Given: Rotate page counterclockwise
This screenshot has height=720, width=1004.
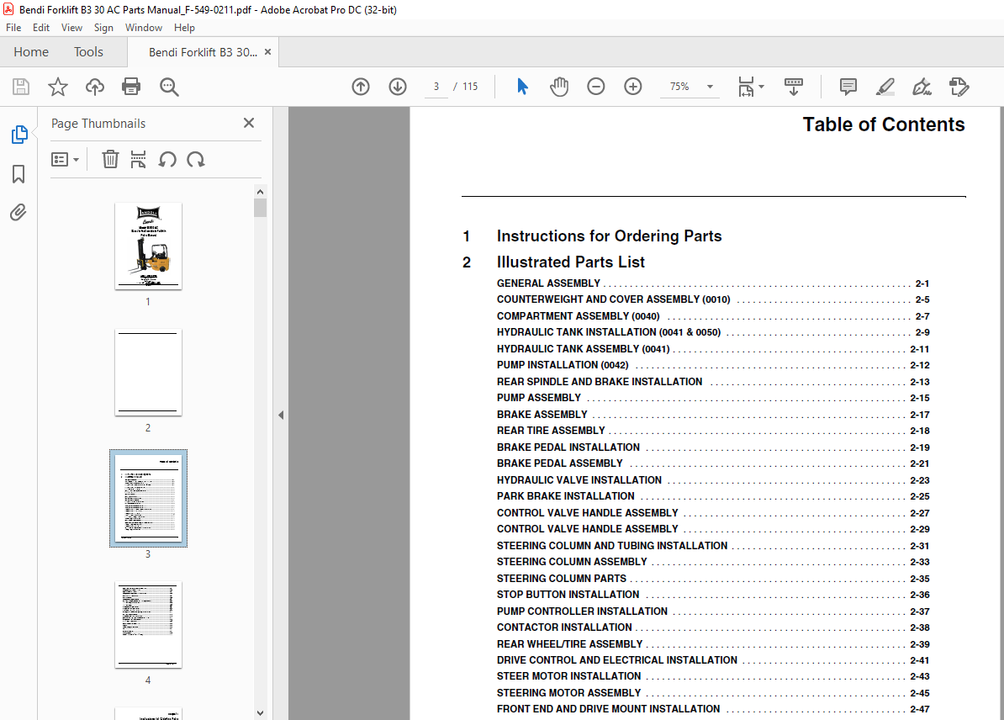Looking at the screenshot, I should click(167, 159).
